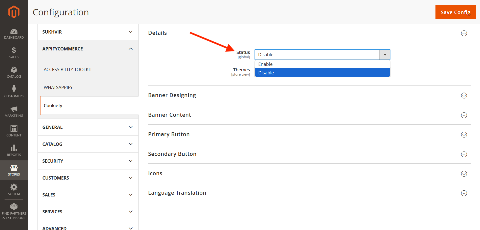The image size is (480, 230).
Task: Expand Icons section circle icon
Action: (464, 174)
